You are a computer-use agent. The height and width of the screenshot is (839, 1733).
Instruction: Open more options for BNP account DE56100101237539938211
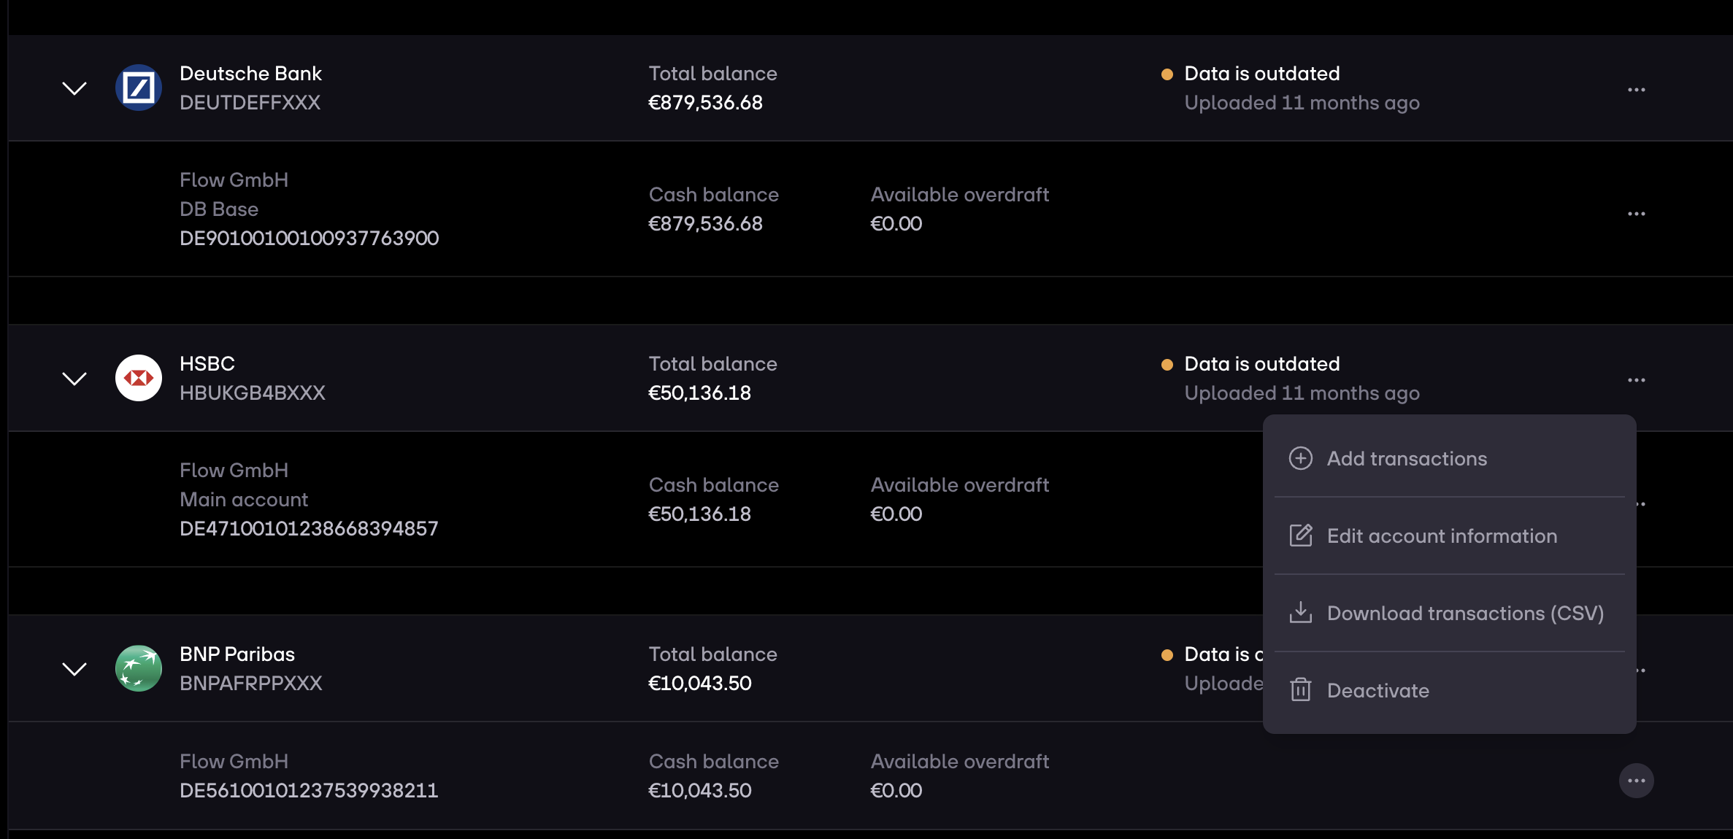[1637, 781]
